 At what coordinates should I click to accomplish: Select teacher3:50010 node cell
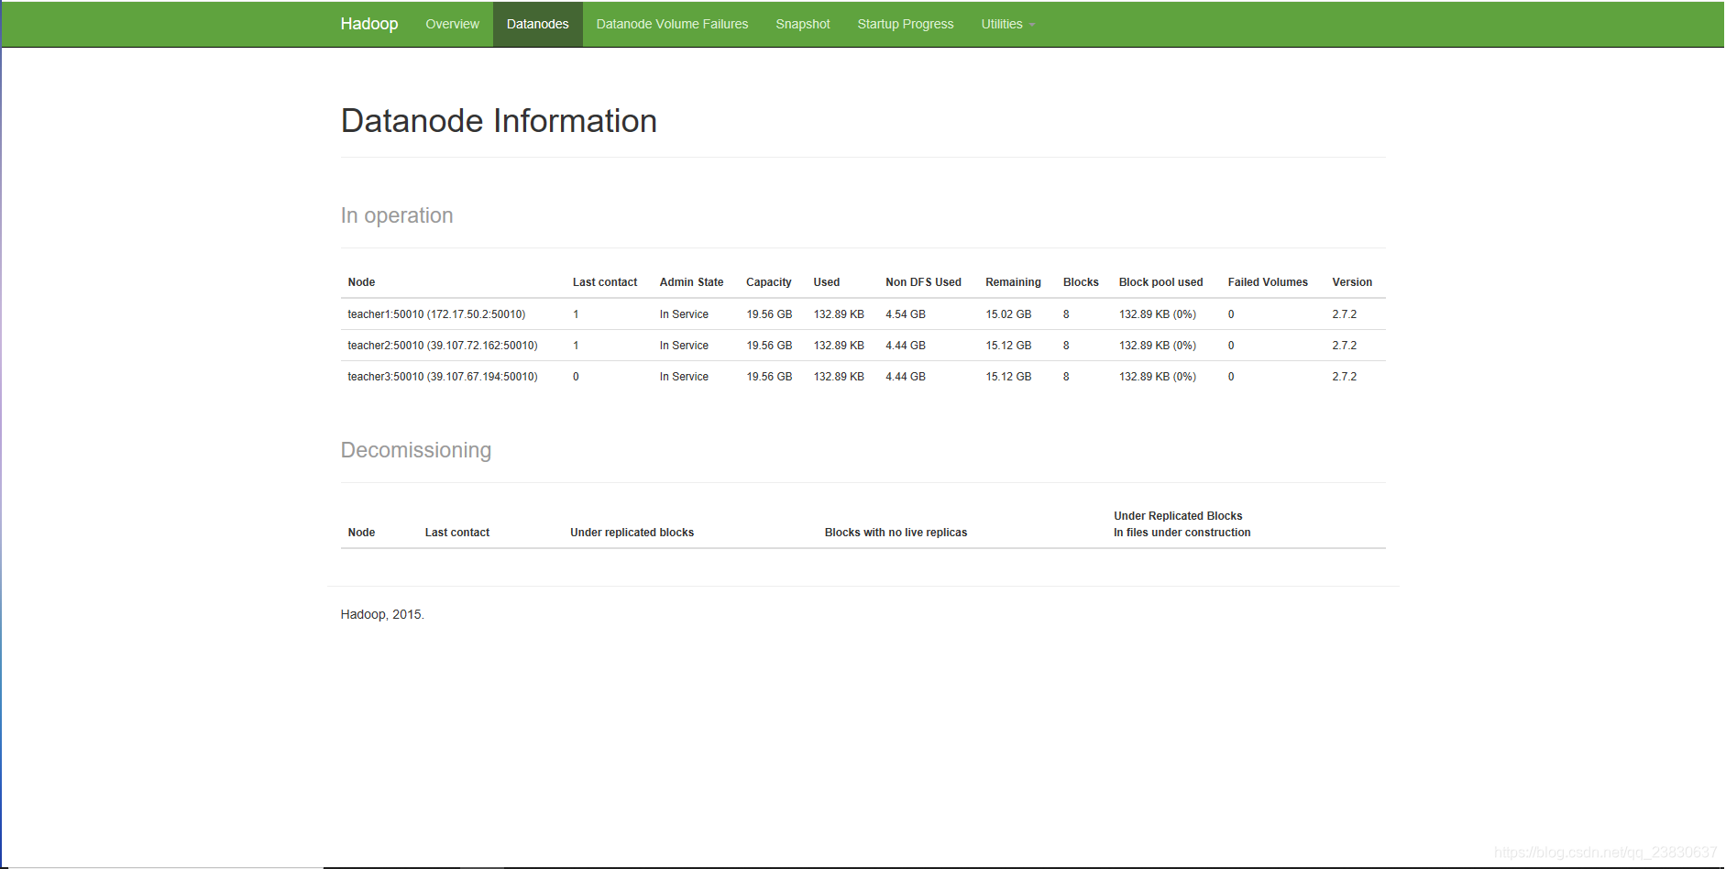coord(443,377)
